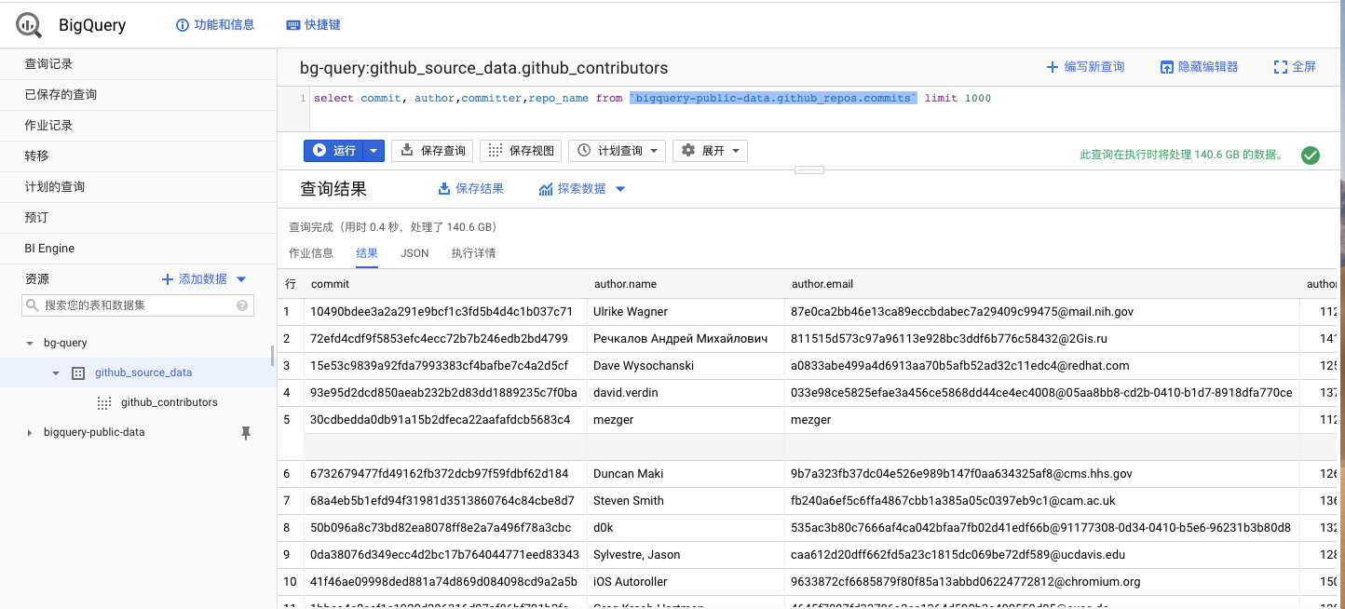Click the author.email column header
Image resolution: width=1345 pixels, height=609 pixels.
pyautogui.click(x=822, y=284)
